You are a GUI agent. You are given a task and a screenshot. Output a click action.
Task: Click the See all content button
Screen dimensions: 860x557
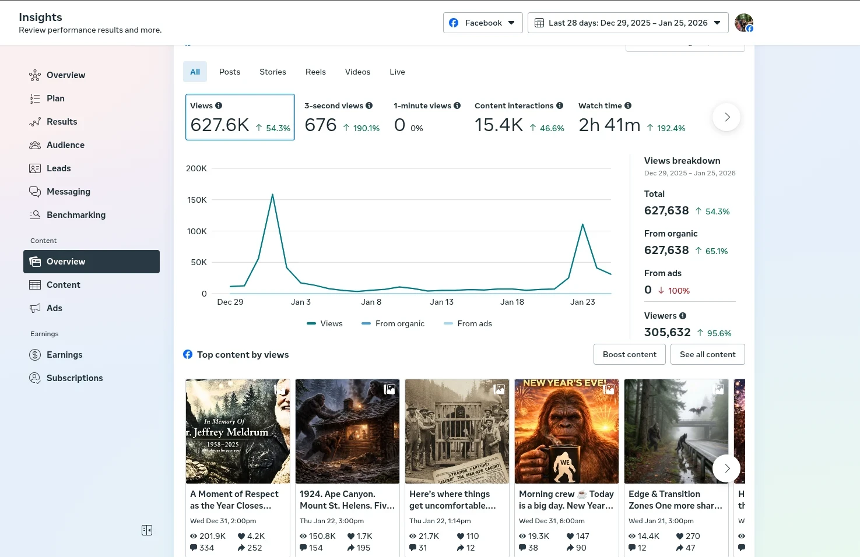tap(707, 354)
